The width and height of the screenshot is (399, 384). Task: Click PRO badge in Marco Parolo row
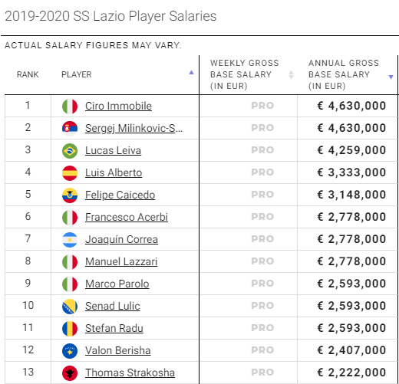pyautogui.click(x=262, y=284)
